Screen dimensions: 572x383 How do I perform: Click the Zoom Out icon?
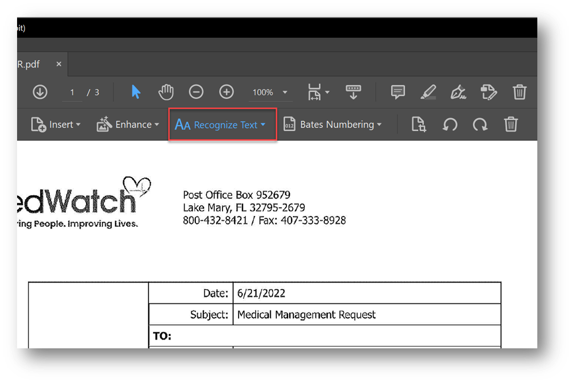tap(196, 92)
